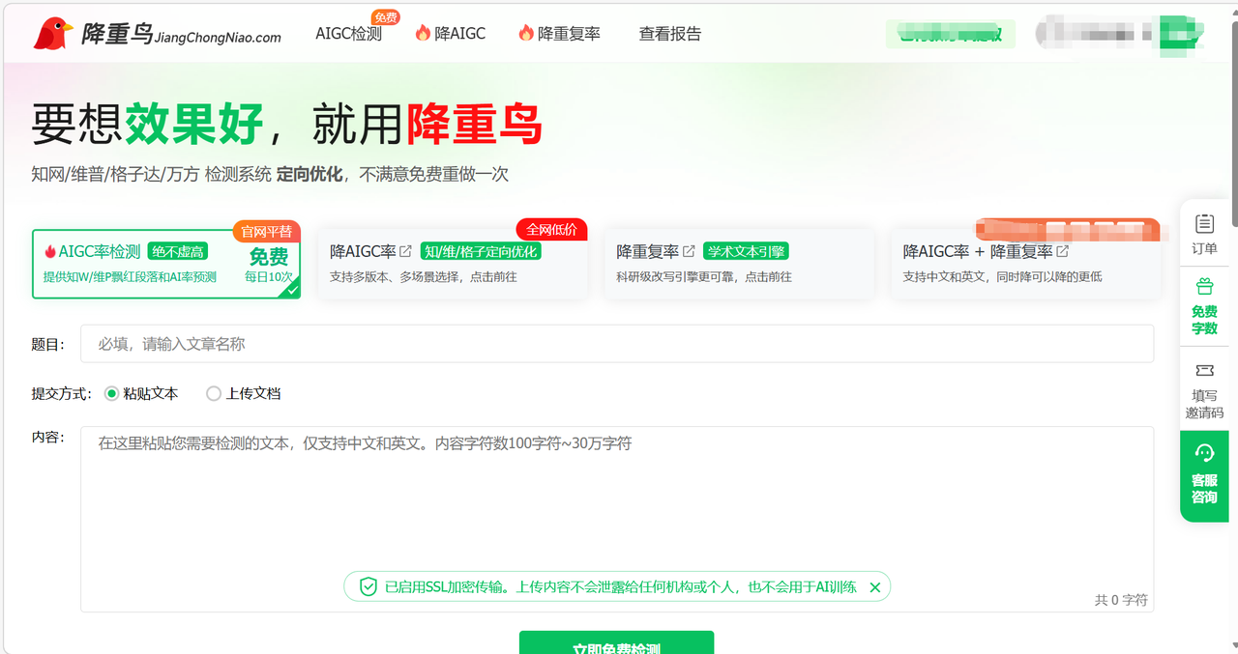Dismiss the SSL encryption notice

(x=874, y=586)
